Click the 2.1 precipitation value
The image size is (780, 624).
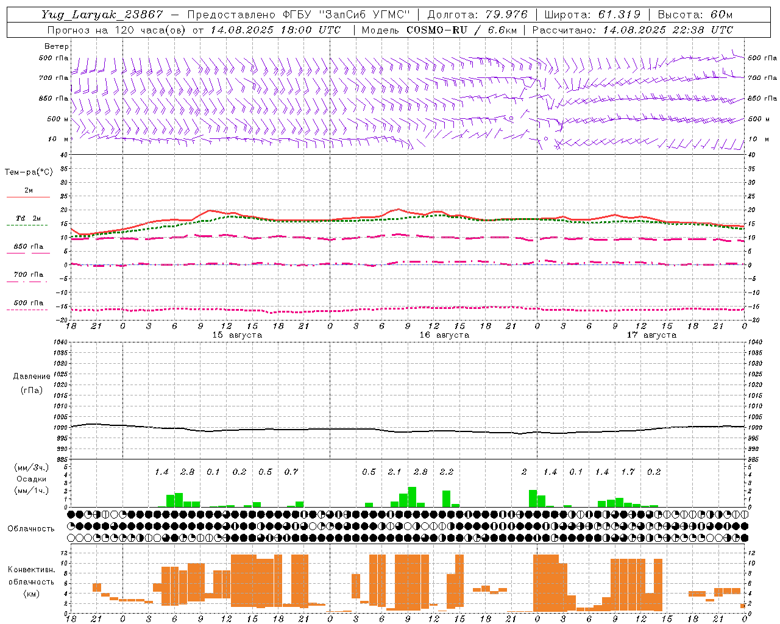point(395,472)
